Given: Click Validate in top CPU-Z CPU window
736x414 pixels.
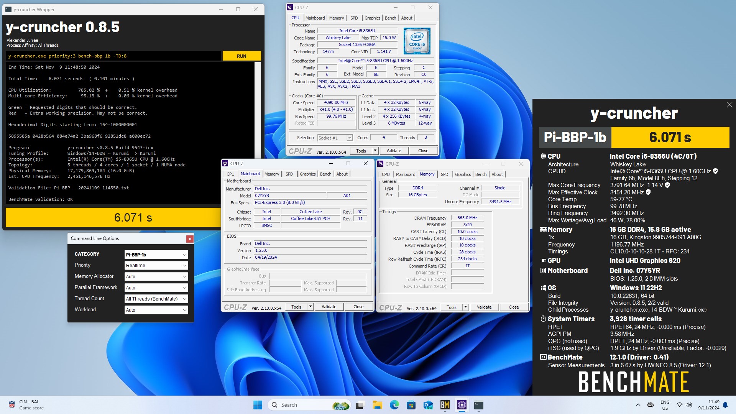Looking at the screenshot, I should (394, 151).
